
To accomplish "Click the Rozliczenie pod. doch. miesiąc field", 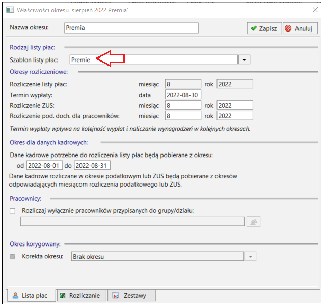I will point(183,116).
